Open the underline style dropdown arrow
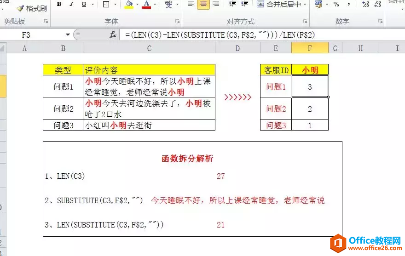Image resolution: width=405 pixels, height=256 pixels. [x=93, y=5]
